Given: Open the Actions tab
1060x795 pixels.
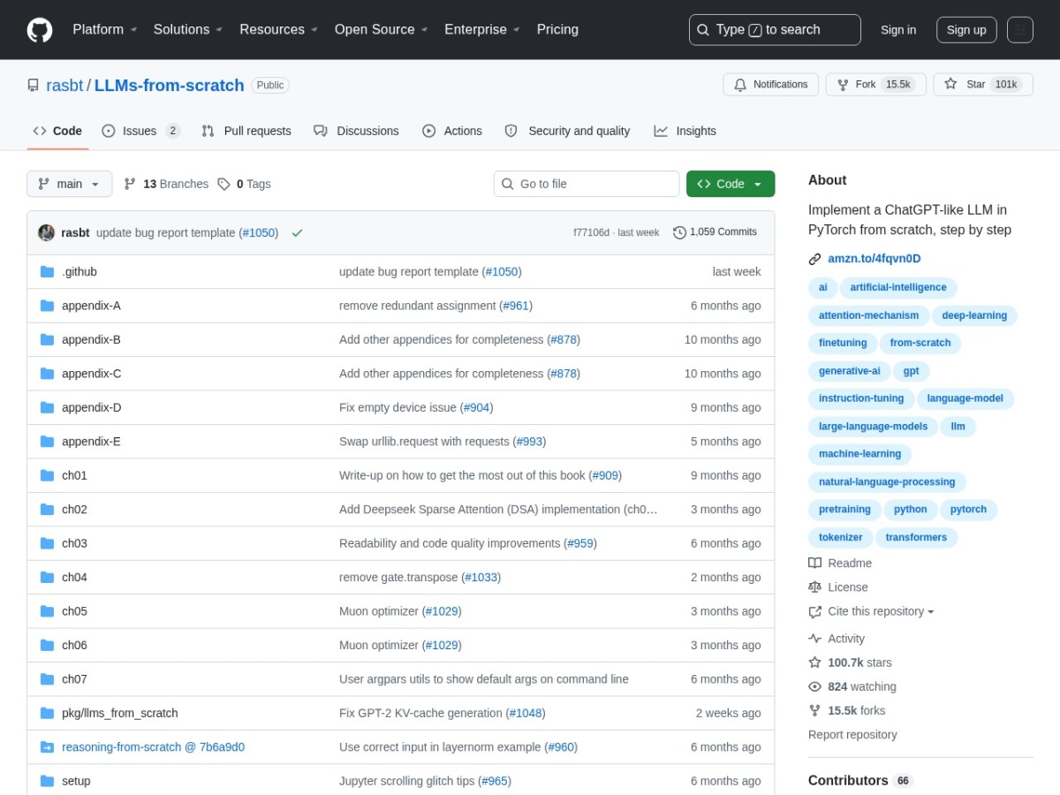Looking at the screenshot, I should [x=452, y=131].
